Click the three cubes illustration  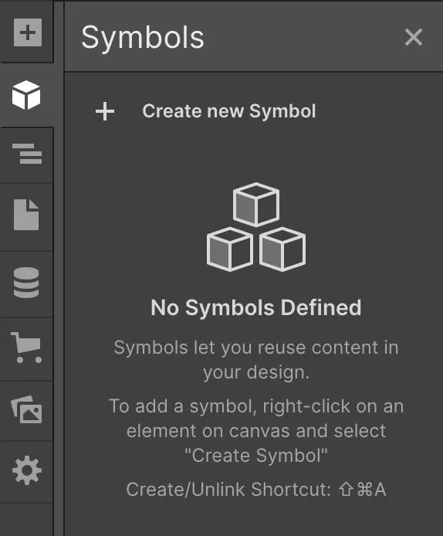pos(256,227)
